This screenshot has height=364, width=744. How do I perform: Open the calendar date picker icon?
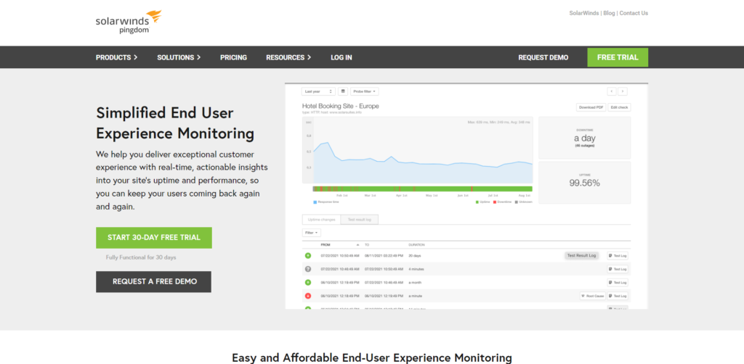pos(343,91)
